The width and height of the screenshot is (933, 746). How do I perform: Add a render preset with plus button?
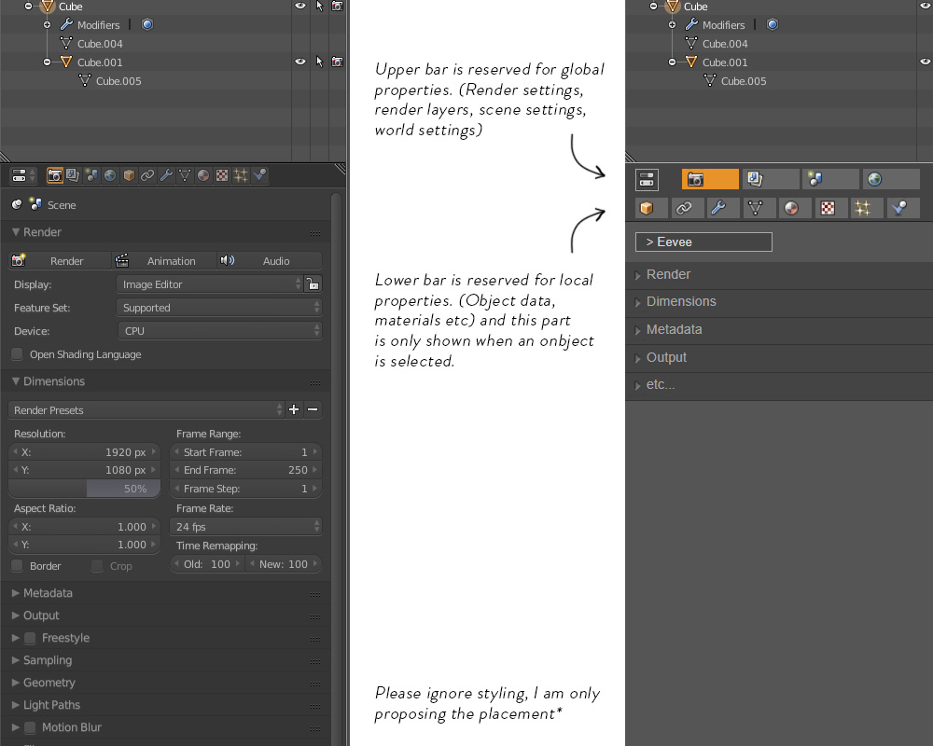pyautogui.click(x=294, y=410)
